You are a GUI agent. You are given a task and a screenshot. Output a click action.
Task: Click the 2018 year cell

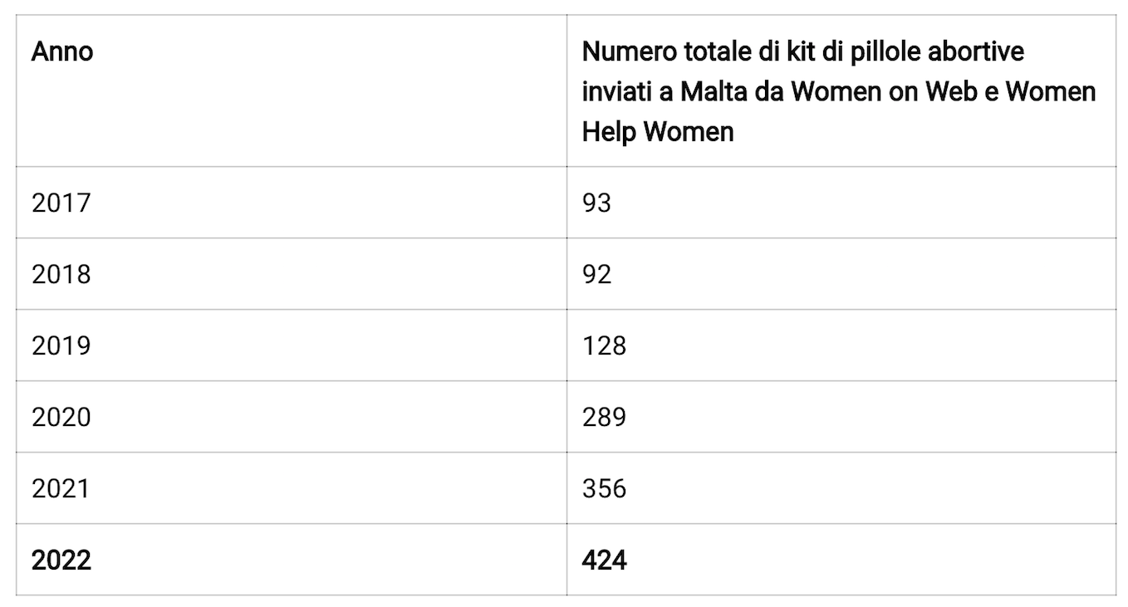pos(292,273)
